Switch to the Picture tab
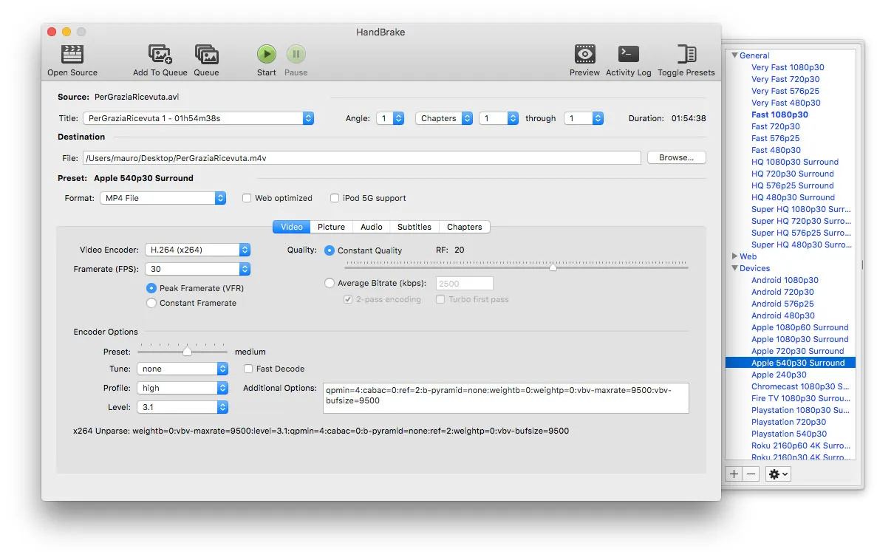This screenshot has width=877, height=560. click(x=331, y=227)
